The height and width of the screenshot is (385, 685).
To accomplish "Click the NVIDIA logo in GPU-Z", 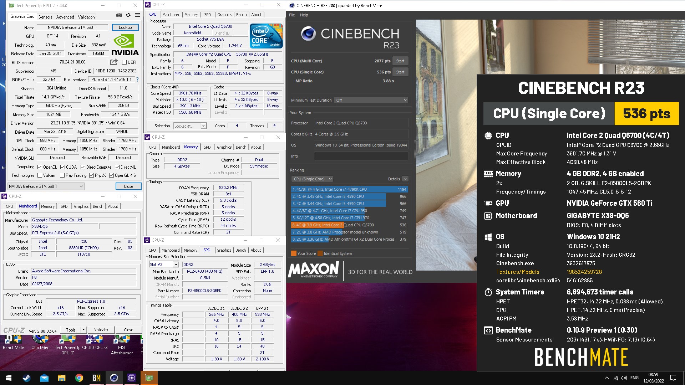I will (x=125, y=45).
